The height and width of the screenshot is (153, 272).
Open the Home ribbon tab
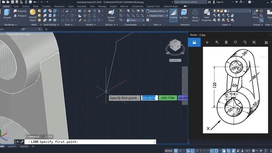point(6,6)
